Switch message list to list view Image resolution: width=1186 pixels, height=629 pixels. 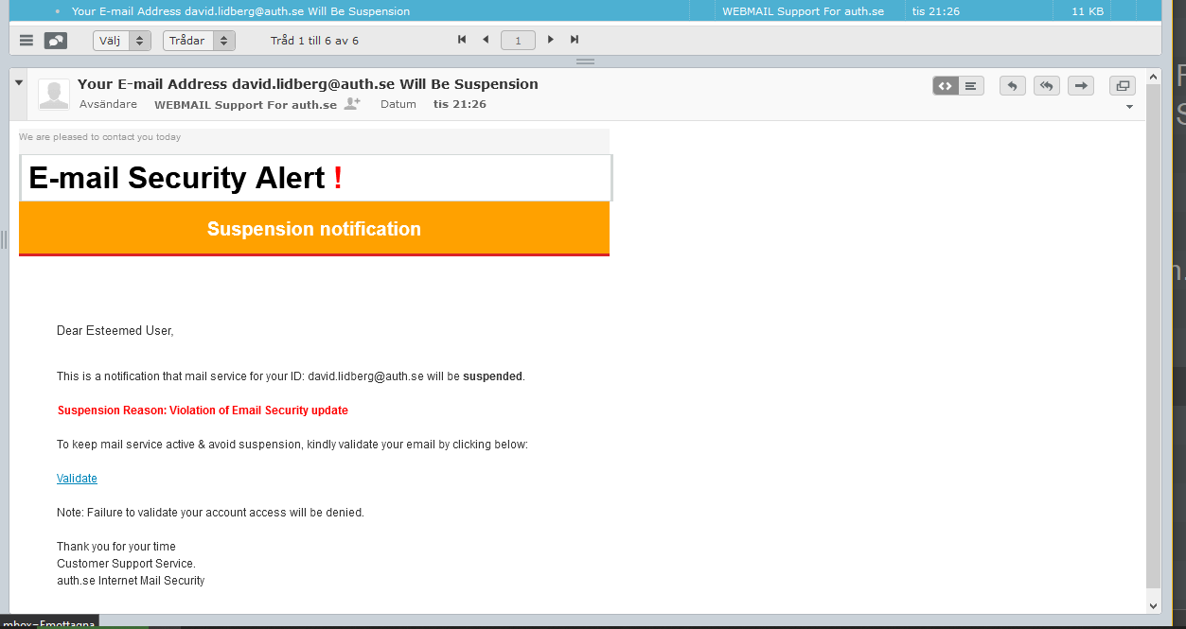coord(27,41)
